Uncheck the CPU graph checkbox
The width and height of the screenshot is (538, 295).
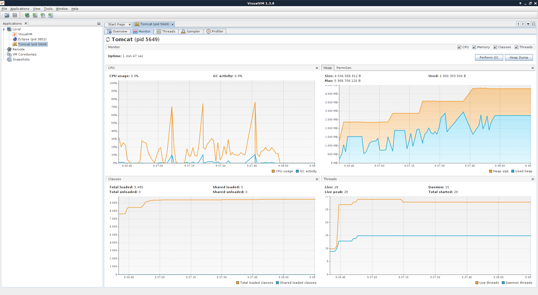pyautogui.click(x=459, y=47)
